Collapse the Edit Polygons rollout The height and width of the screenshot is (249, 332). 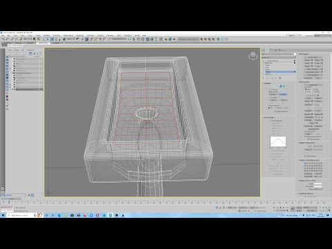[x=304, y=54]
